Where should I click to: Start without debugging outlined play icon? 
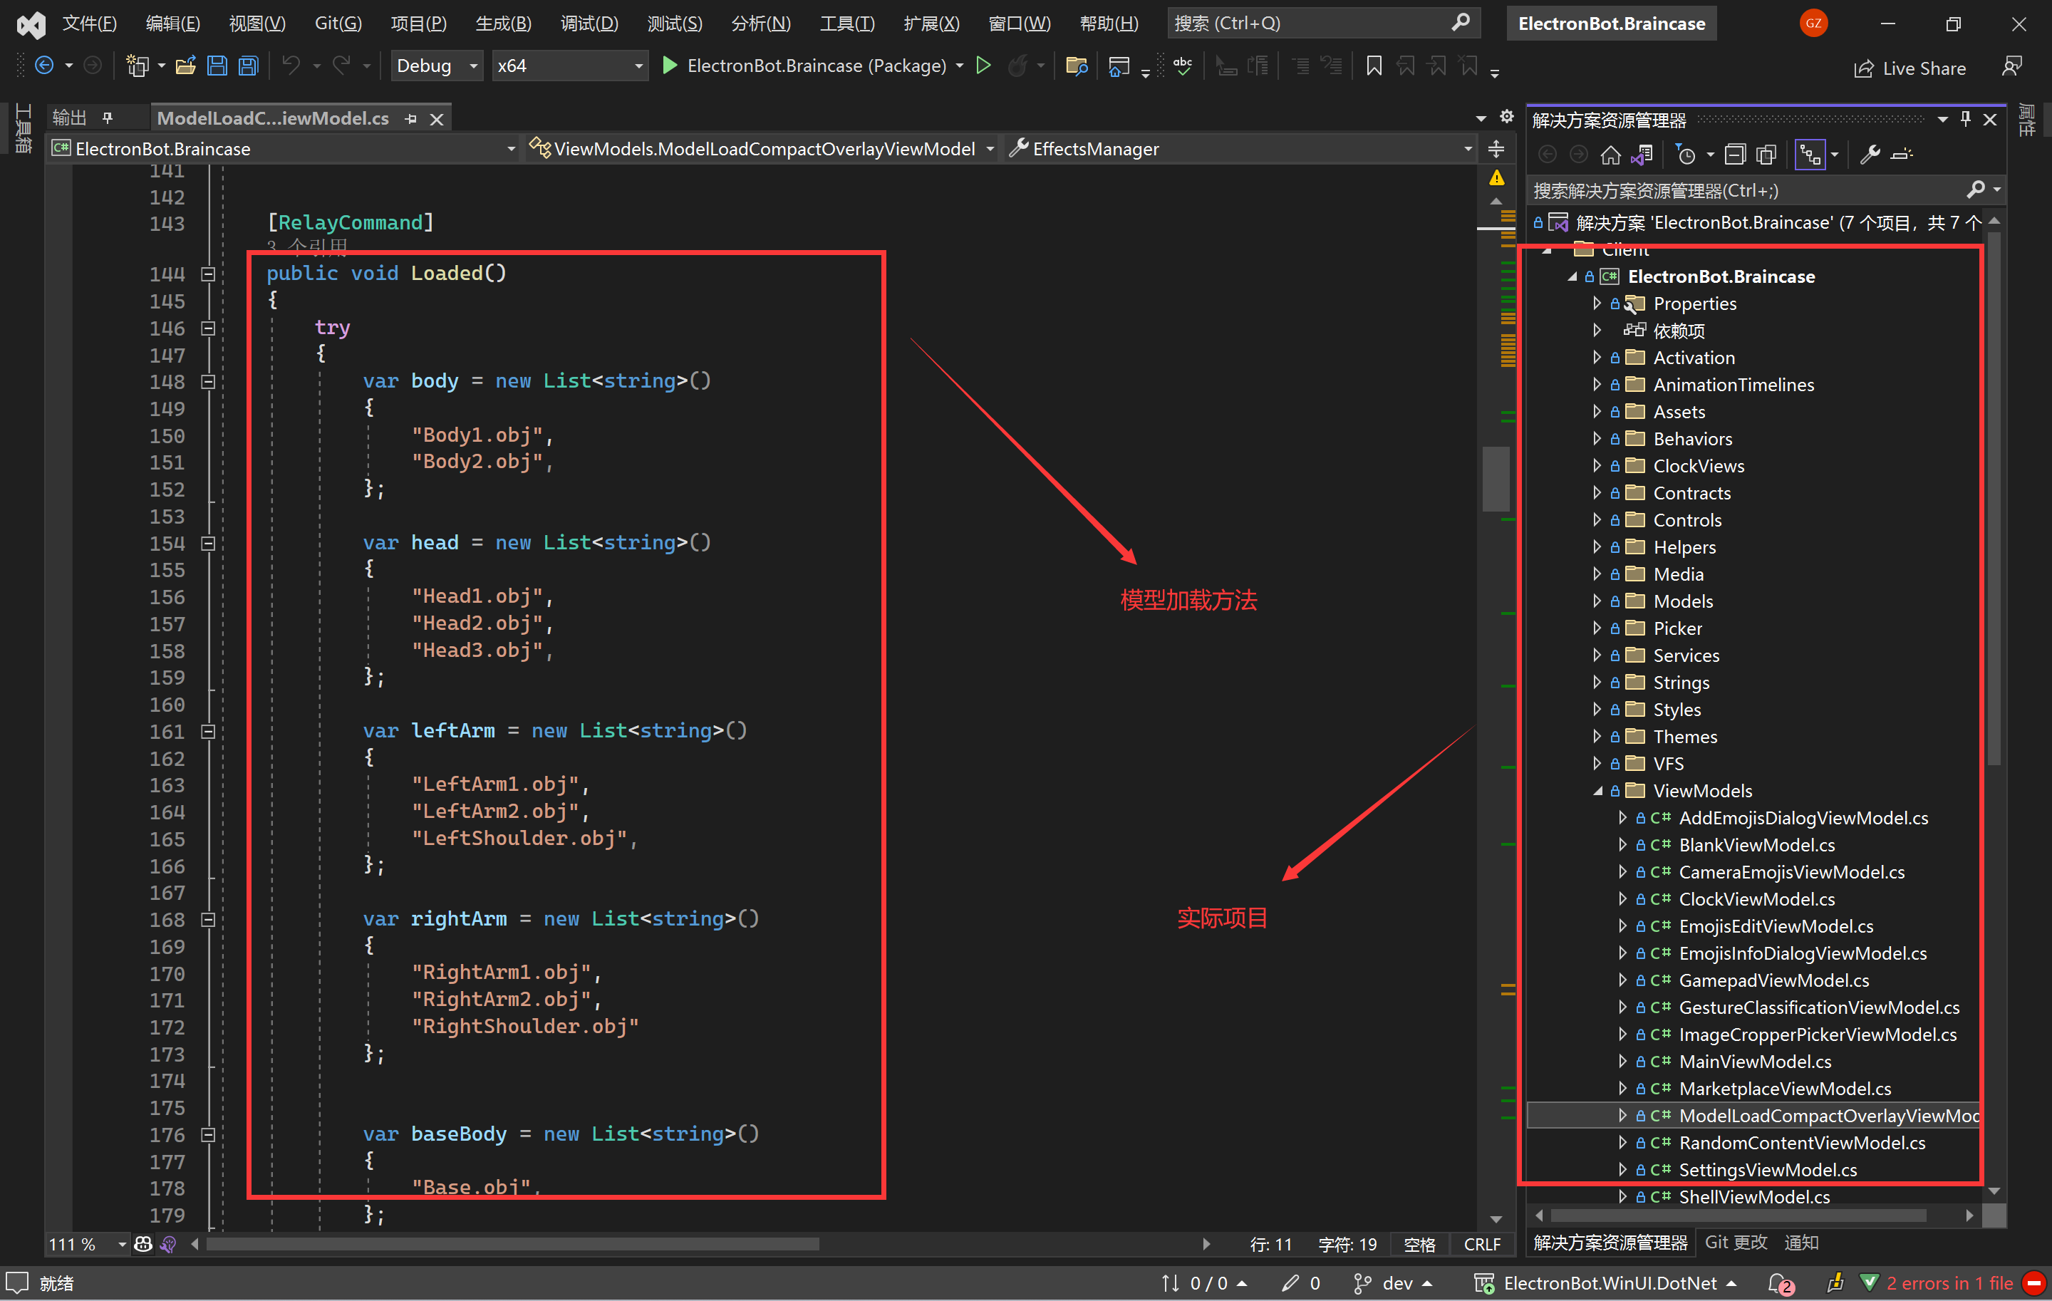[983, 66]
